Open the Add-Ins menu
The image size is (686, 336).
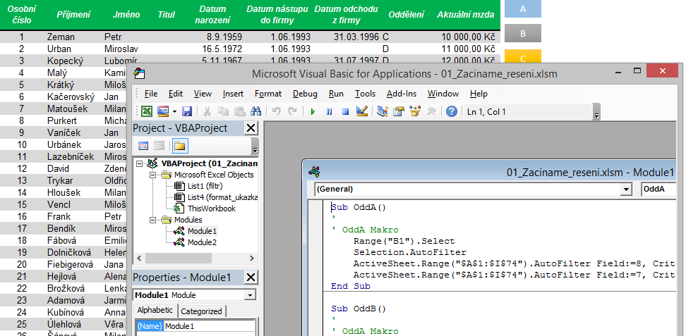402,94
